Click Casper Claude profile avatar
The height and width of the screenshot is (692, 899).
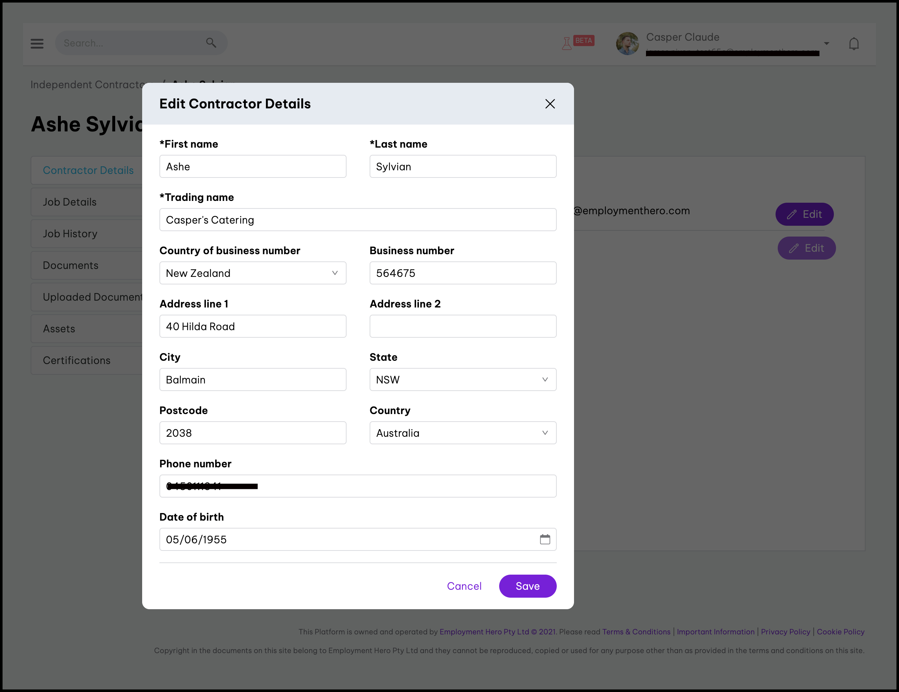tap(627, 44)
